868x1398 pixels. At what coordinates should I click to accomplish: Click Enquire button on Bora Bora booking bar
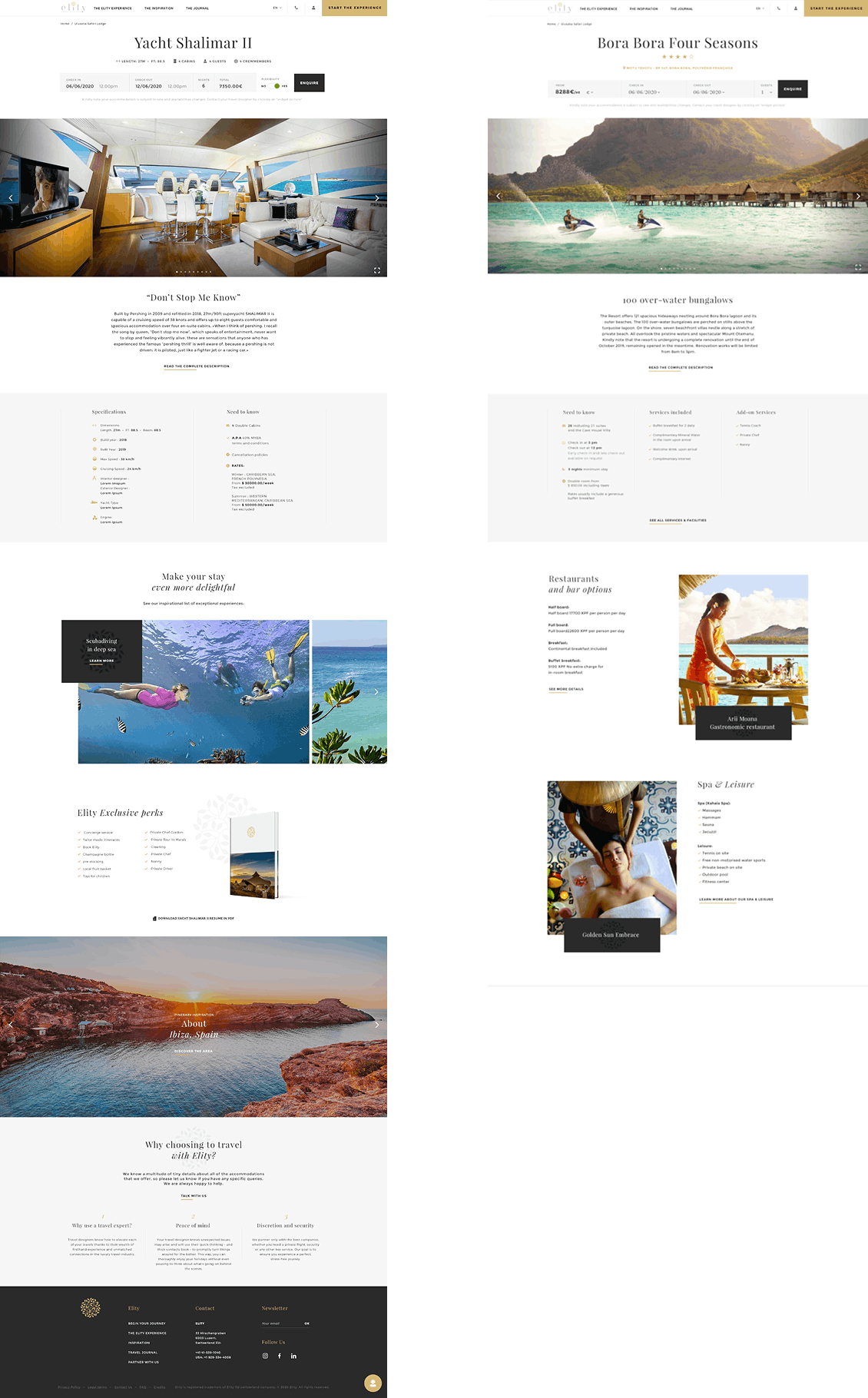pyautogui.click(x=793, y=89)
